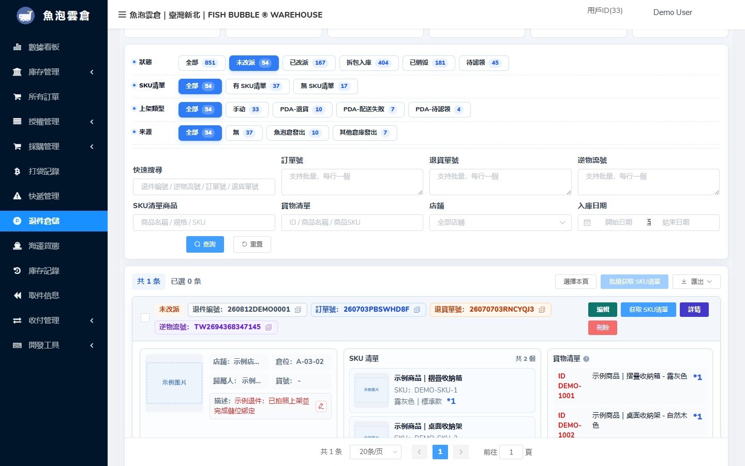745x466 pixels.
Task: Select status filter 全部 851
Action: [x=202, y=63]
